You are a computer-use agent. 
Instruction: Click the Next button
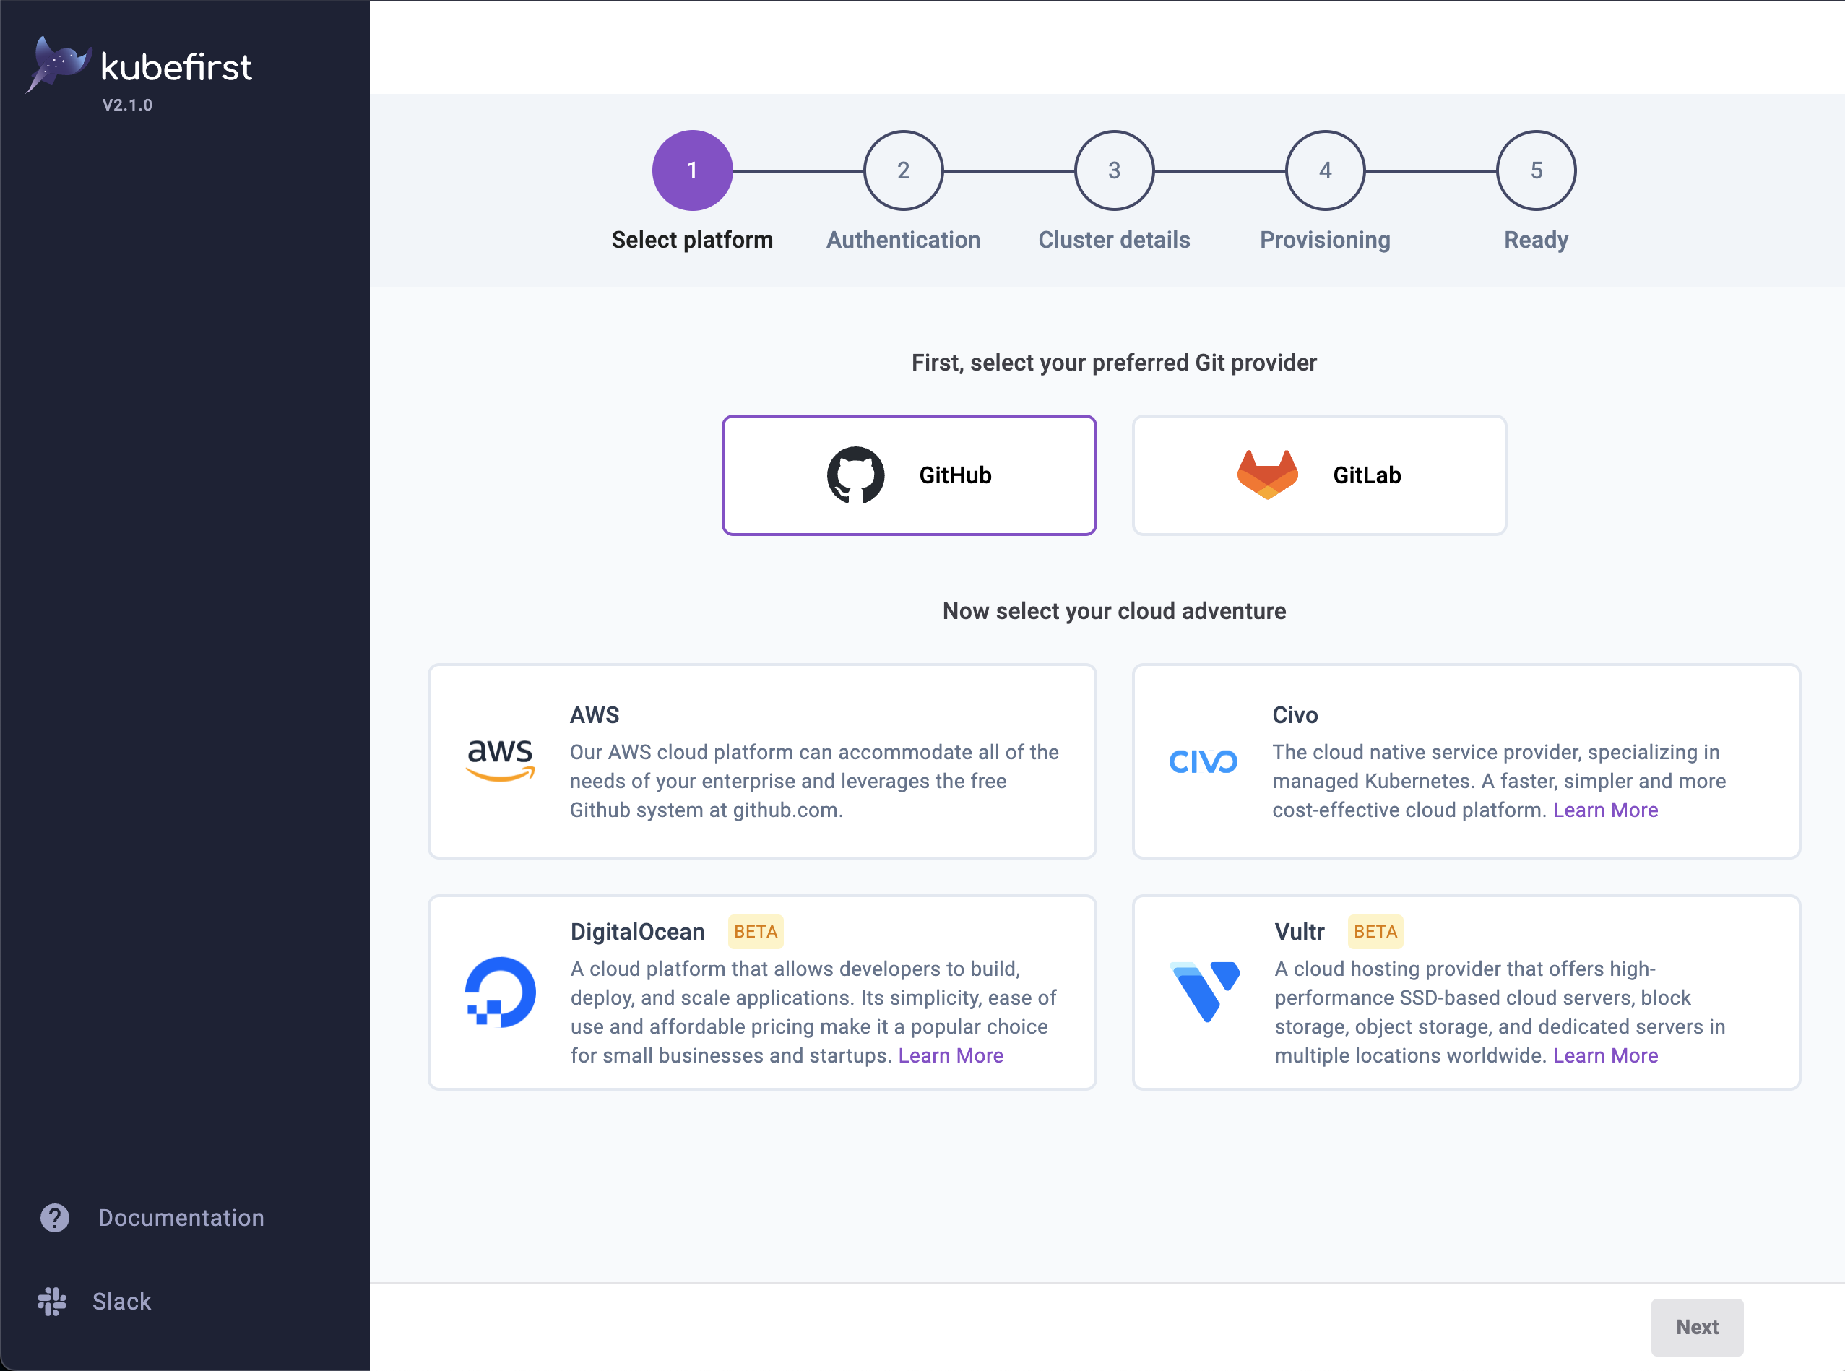1697,1327
